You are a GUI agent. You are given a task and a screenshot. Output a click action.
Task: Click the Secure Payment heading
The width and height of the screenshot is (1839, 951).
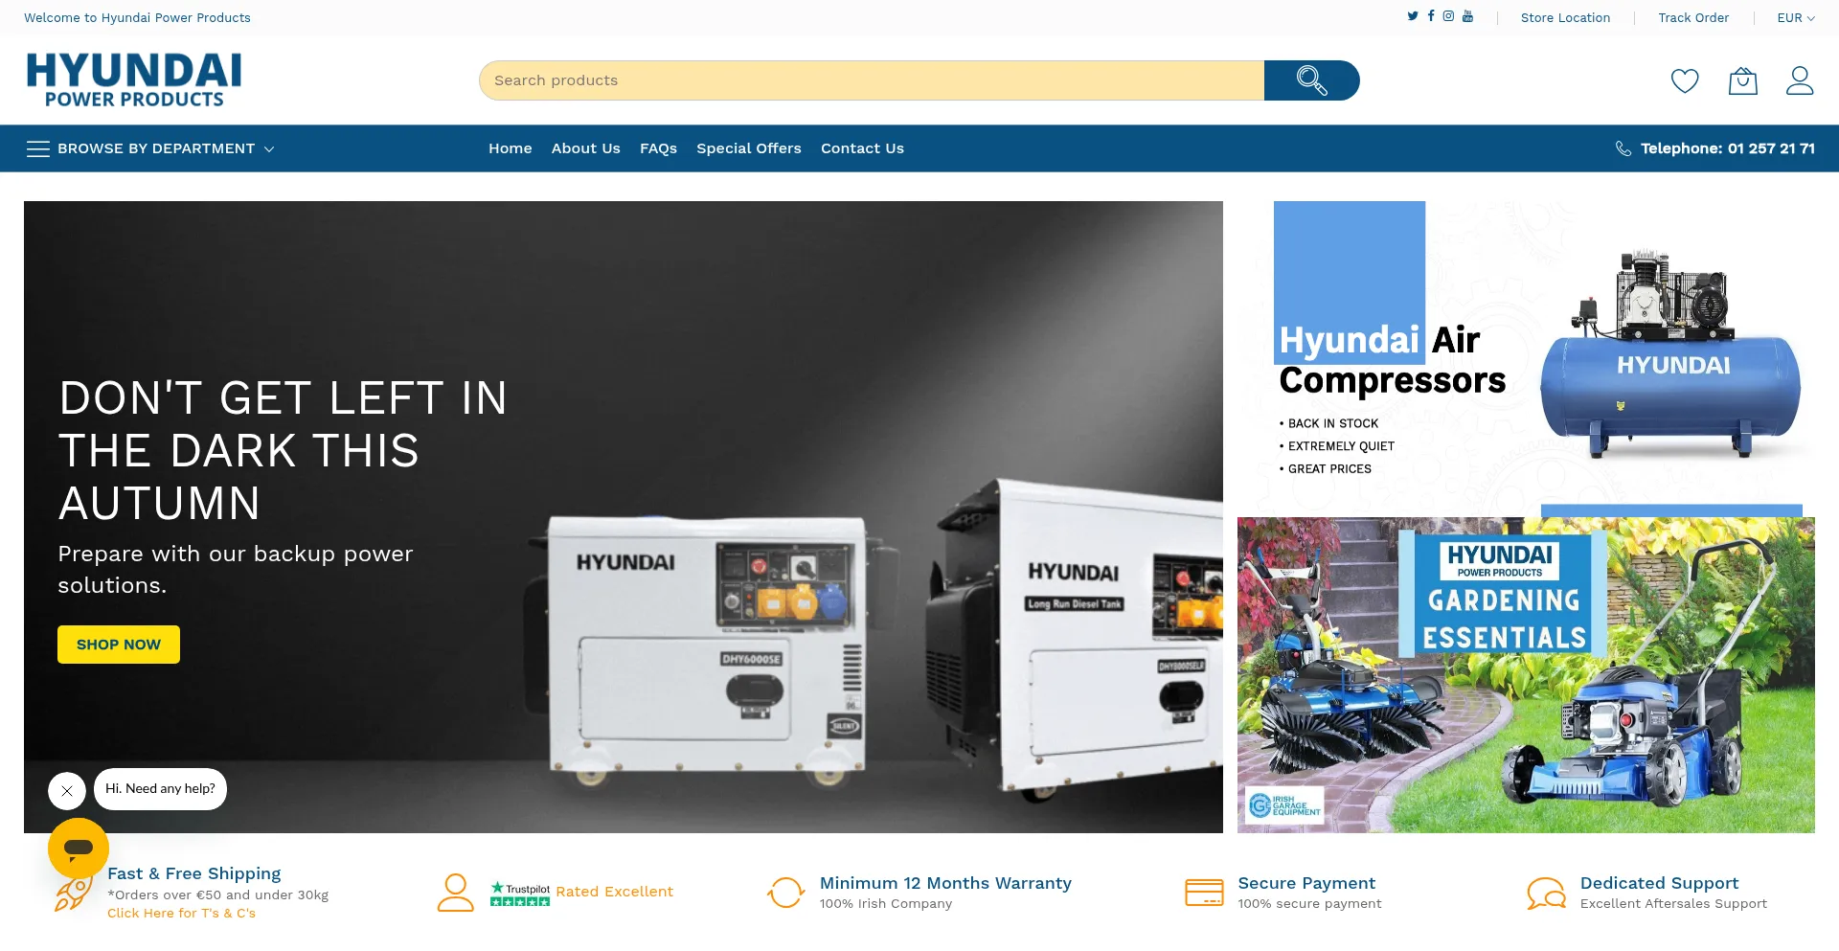point(1306,883)
